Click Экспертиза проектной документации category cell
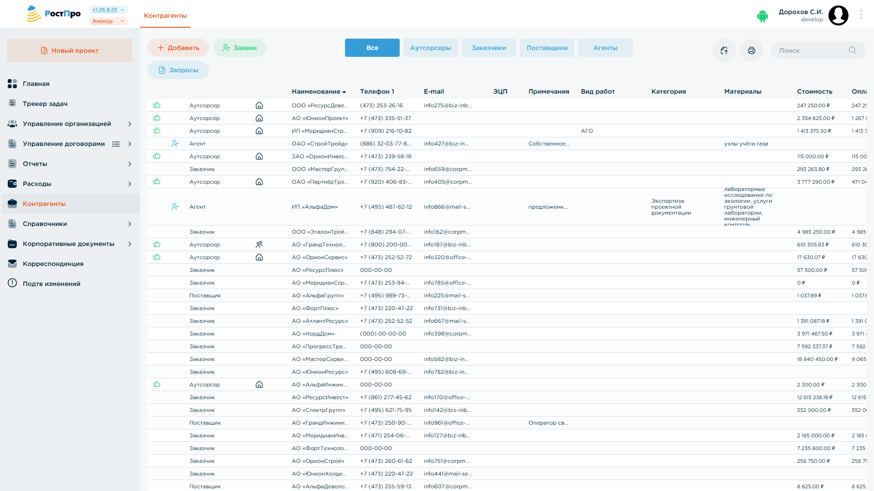 pyautogui.click(x=671, y=207)
